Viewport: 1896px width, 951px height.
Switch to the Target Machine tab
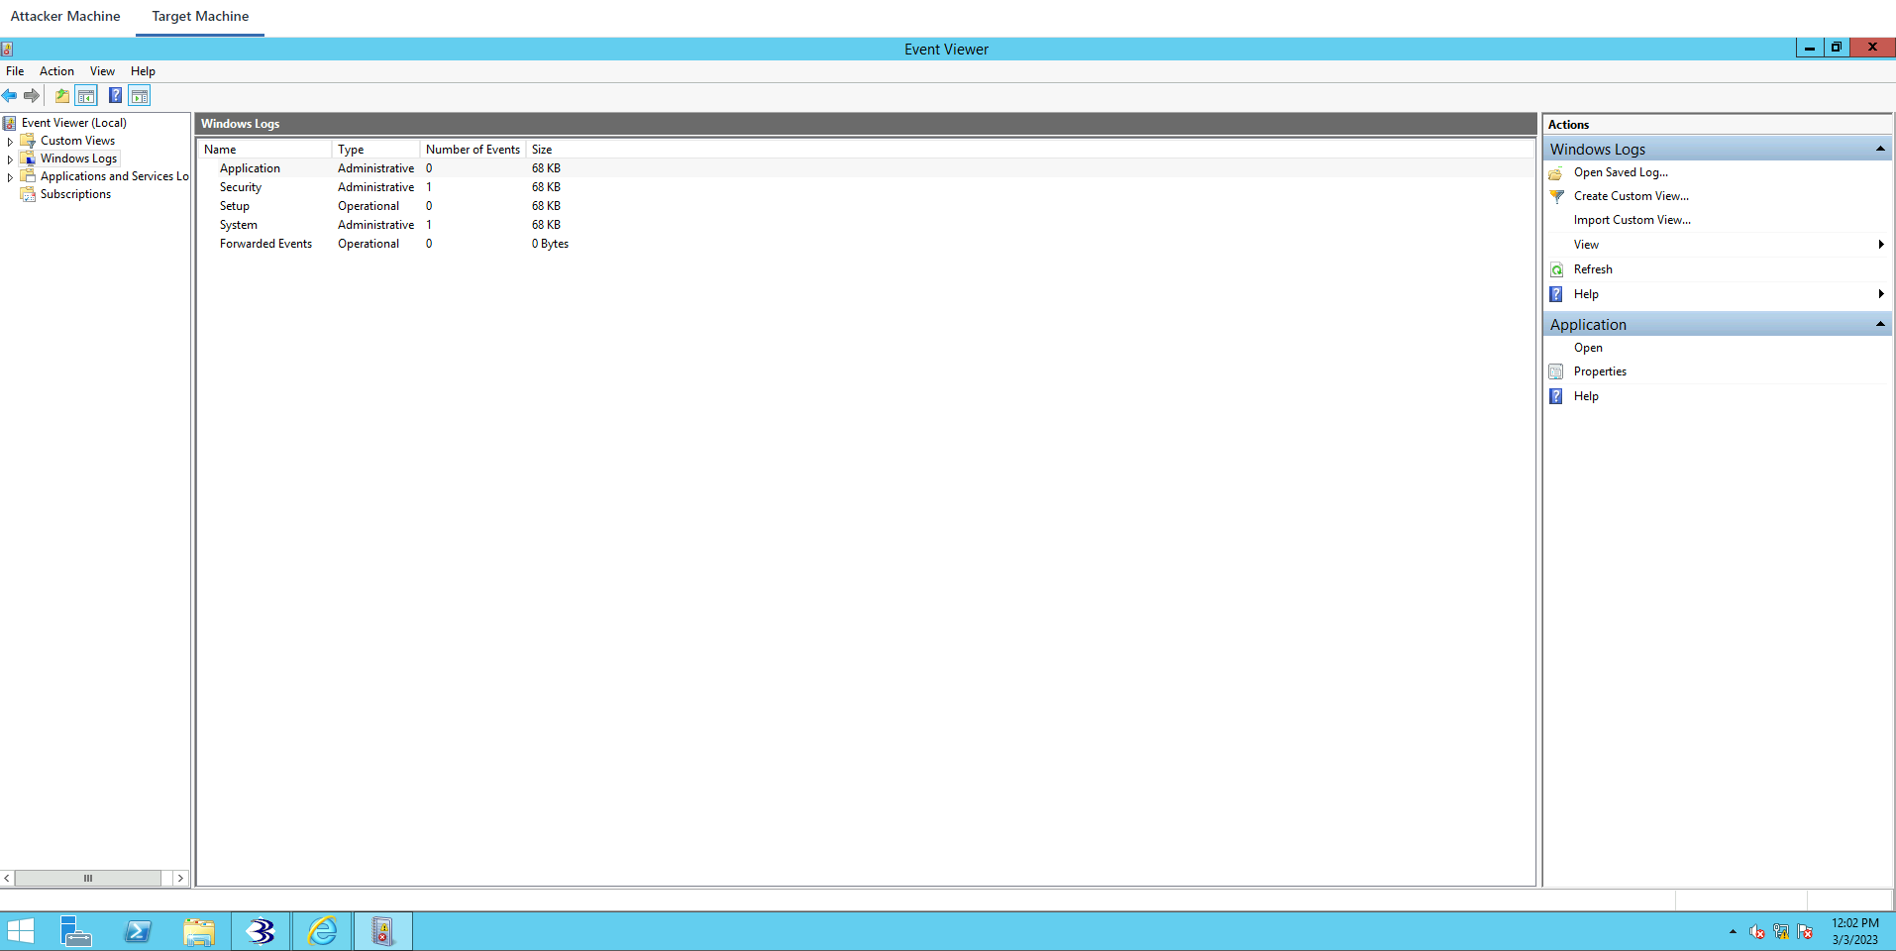coord(200,17)
